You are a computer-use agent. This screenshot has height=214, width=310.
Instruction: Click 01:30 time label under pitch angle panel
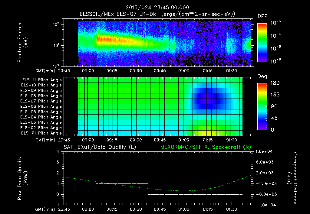(x=232, y=140)
